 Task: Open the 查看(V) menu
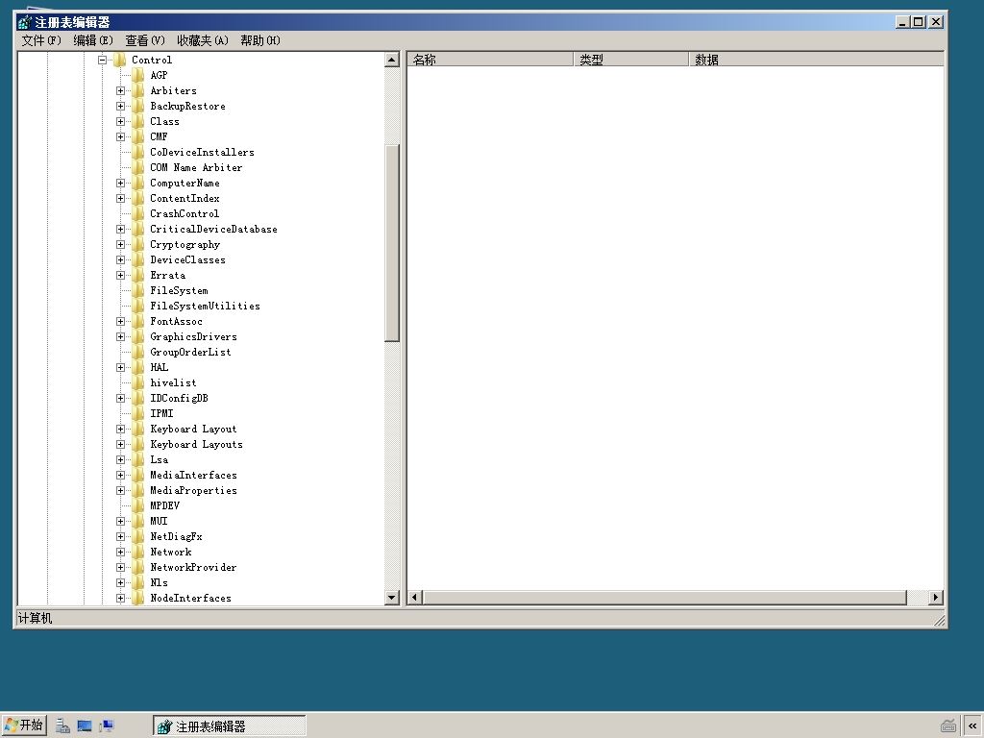point(145,40)
